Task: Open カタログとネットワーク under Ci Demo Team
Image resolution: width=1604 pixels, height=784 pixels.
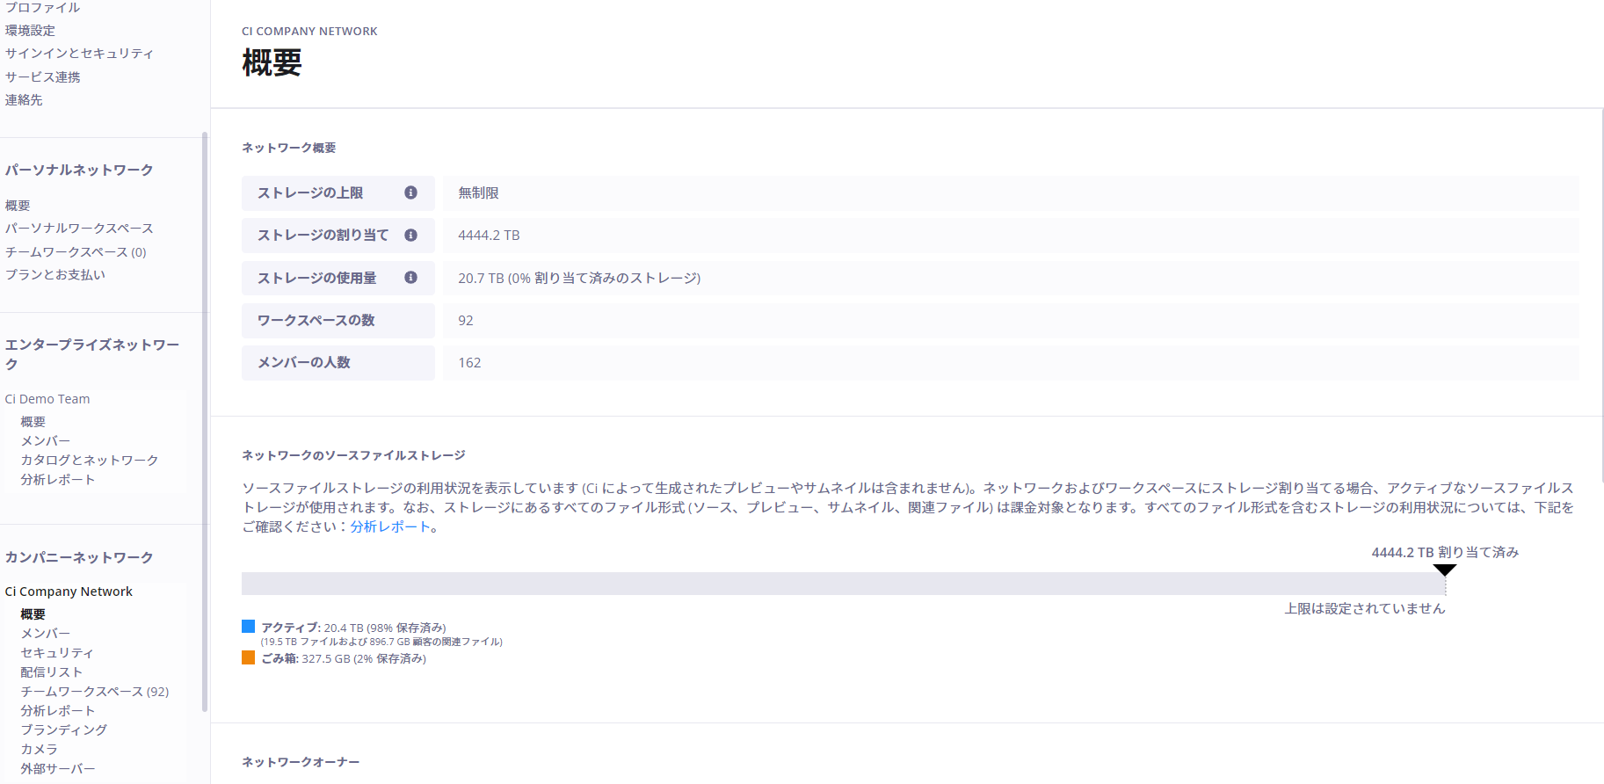Action: coord(90,461)
